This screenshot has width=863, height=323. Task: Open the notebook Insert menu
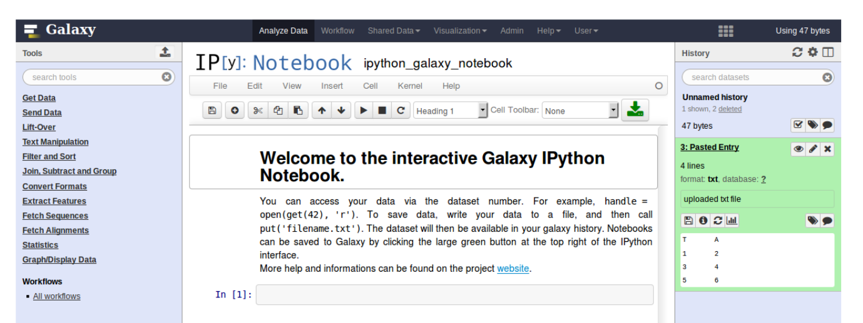tap(332, 86)
